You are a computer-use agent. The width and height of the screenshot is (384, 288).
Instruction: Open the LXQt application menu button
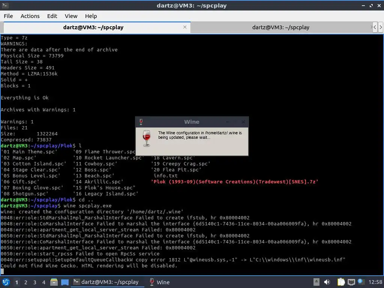6,282
